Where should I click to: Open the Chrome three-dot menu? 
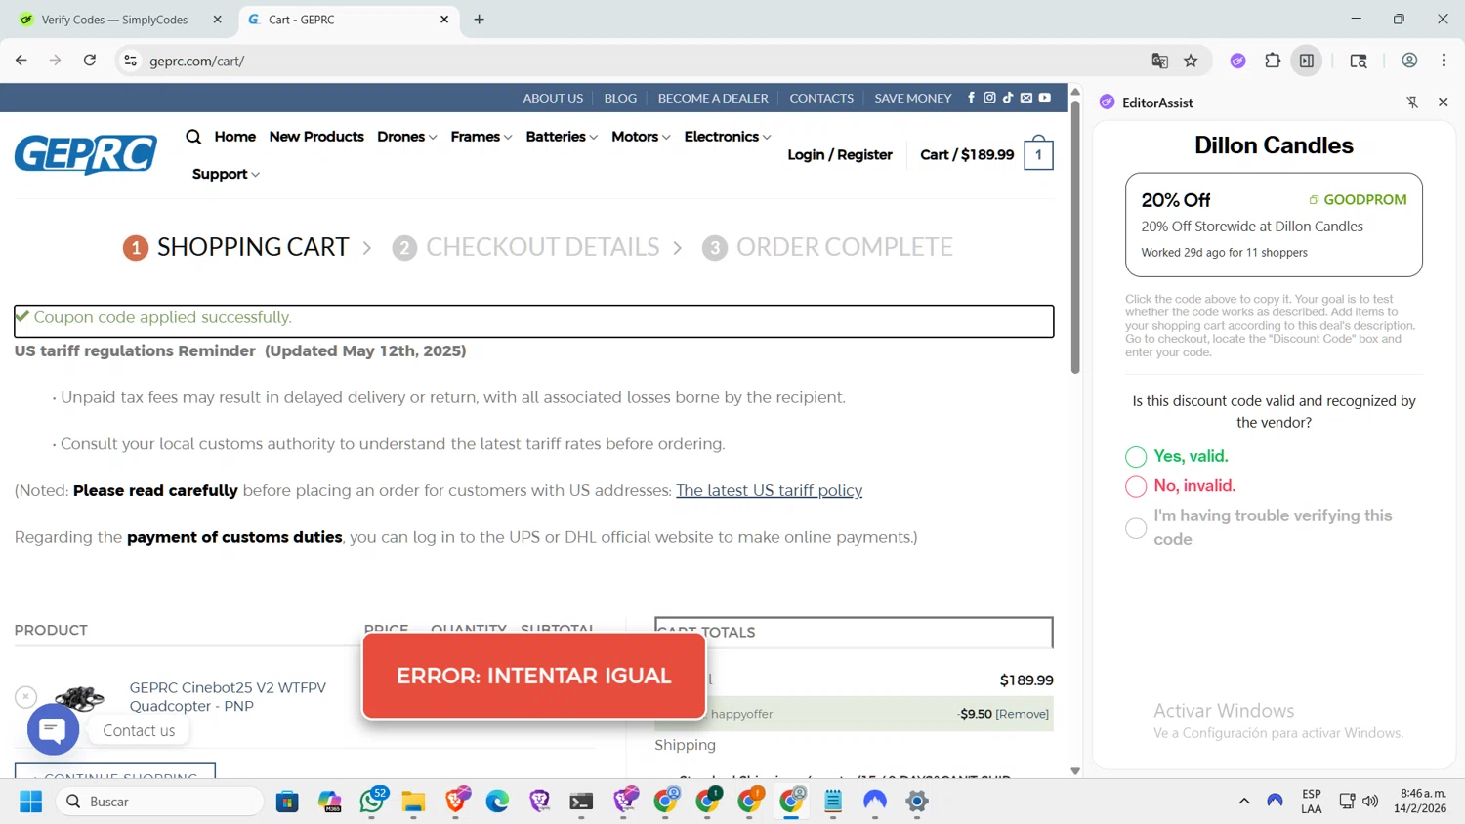(1444, 61)
